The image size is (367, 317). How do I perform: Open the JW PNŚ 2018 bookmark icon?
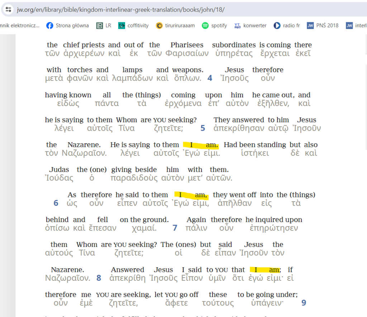310,25
